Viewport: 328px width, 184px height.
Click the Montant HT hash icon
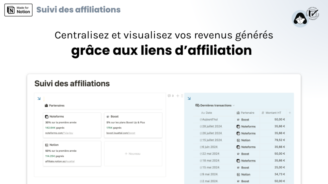pyautogui.click(x=263, y=113)
